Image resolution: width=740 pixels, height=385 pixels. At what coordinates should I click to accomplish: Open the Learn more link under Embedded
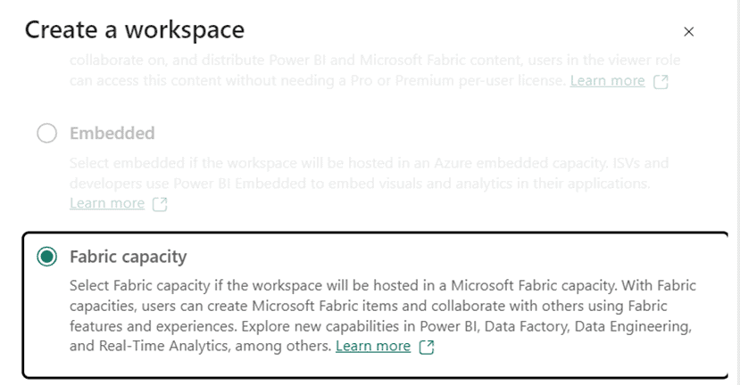click(107, 203)
